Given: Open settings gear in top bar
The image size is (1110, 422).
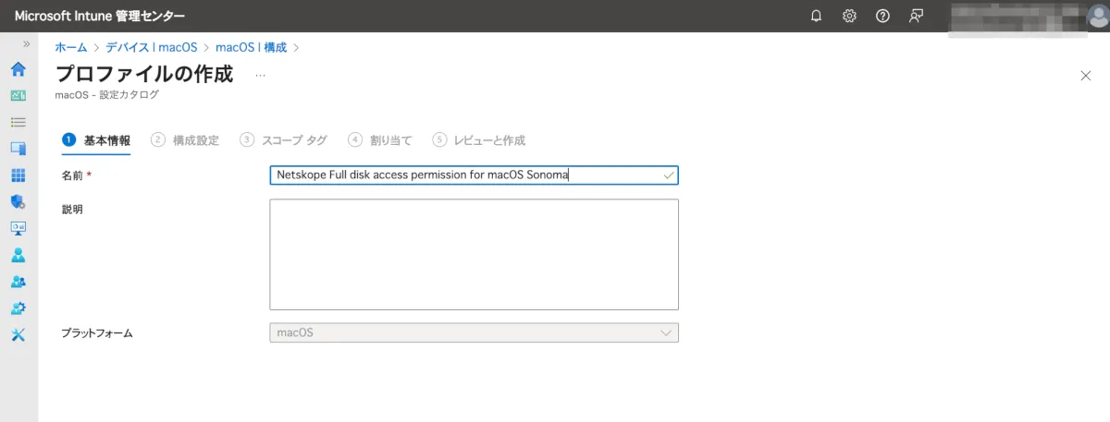Looking at the screenshot, I should click(x=849, y=16).
